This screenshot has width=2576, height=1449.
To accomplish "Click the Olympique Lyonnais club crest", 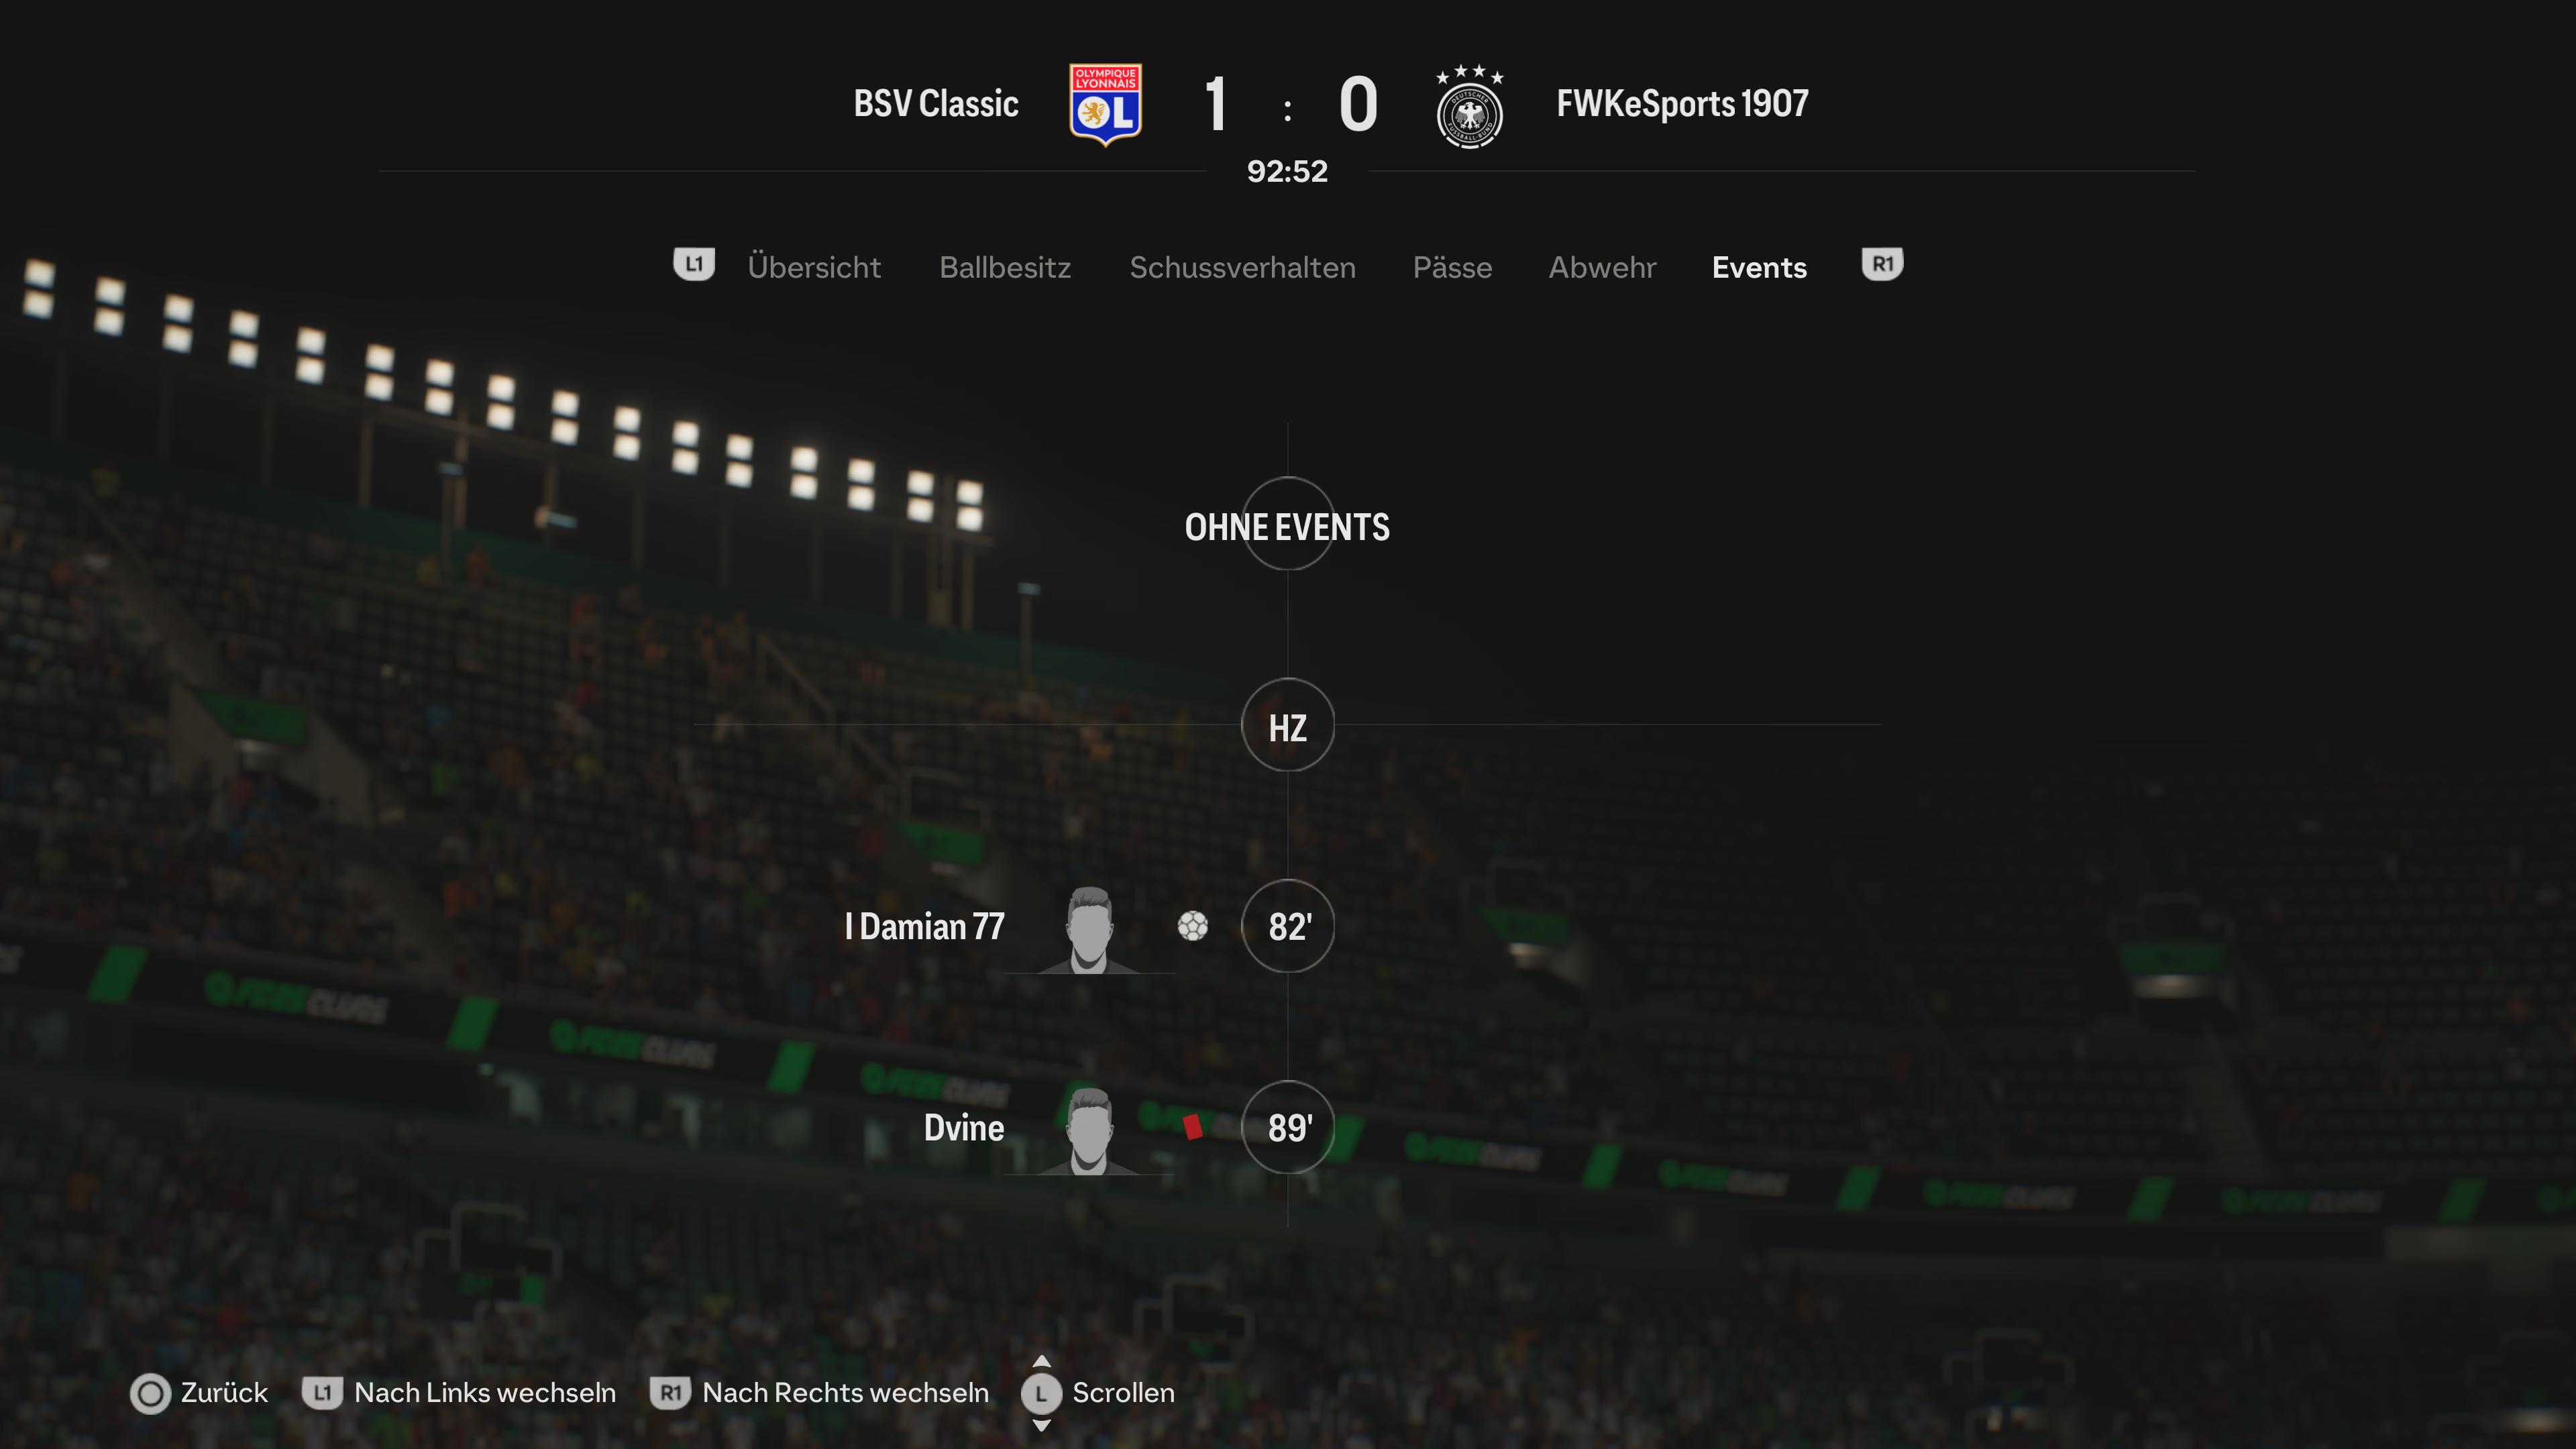I will tap(1105, 105).
